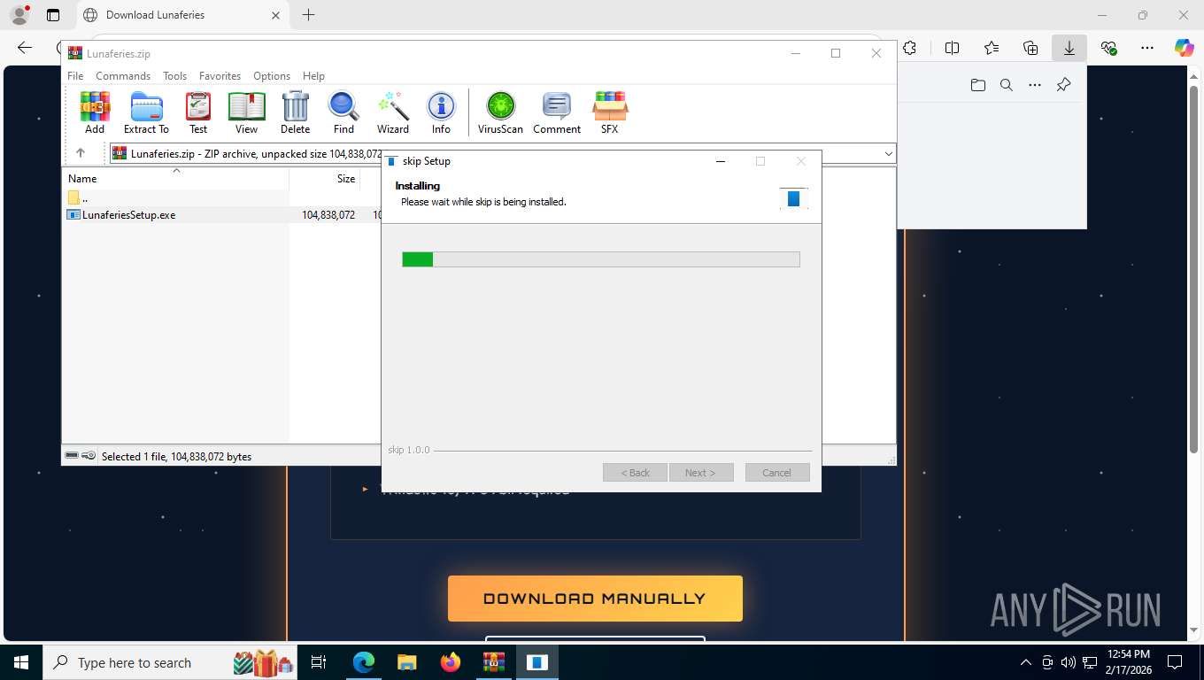Open the Help menu in WinRAR
The width and height of the screenshot is (1204, 680).
click(313, 76)
